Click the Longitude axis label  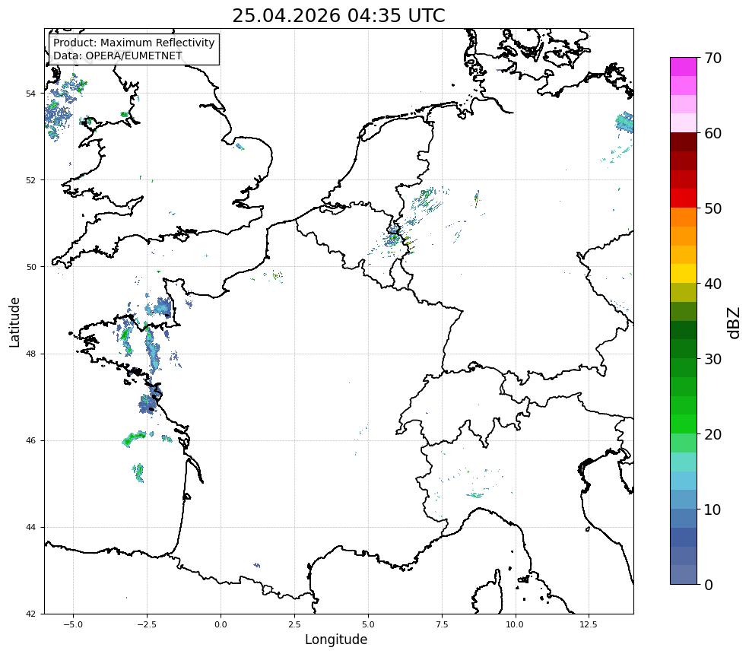pos(336,640)
